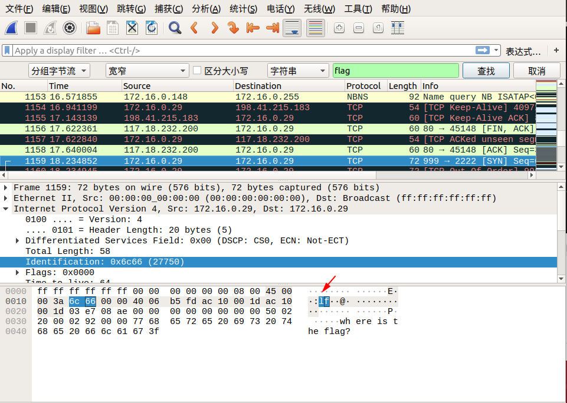Open capture options gear icon
567x403 pixels.
coord(70,28)
